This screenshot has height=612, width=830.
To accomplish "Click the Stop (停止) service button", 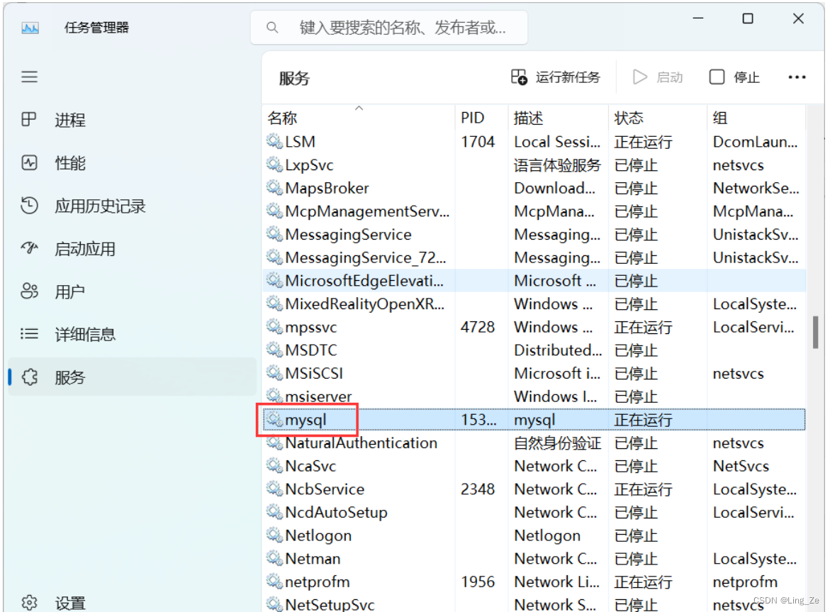I will pyautogui.click(x=735, y=77).
